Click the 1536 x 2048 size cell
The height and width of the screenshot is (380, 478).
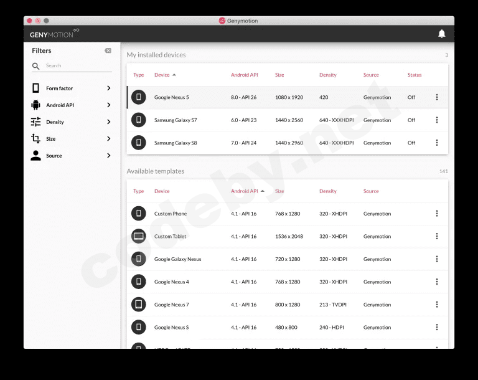point(289,236)
